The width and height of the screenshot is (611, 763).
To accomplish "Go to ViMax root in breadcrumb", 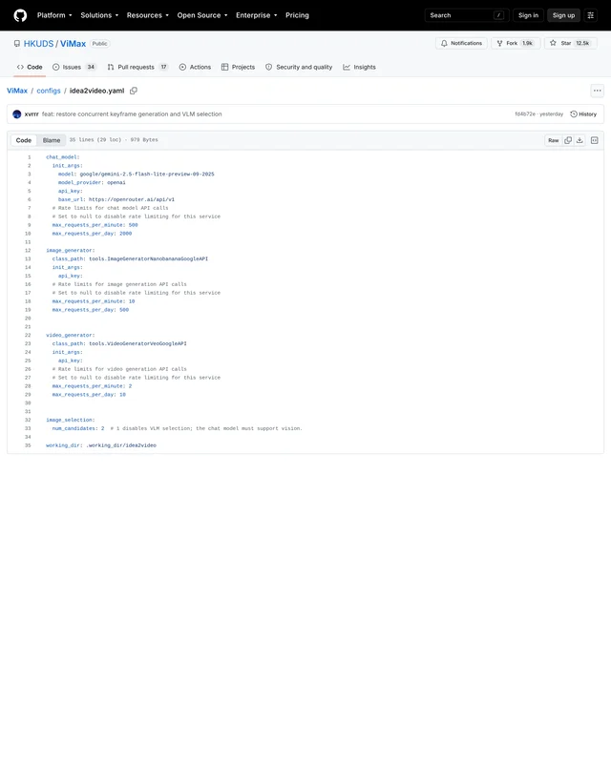I will click(17, 91).
